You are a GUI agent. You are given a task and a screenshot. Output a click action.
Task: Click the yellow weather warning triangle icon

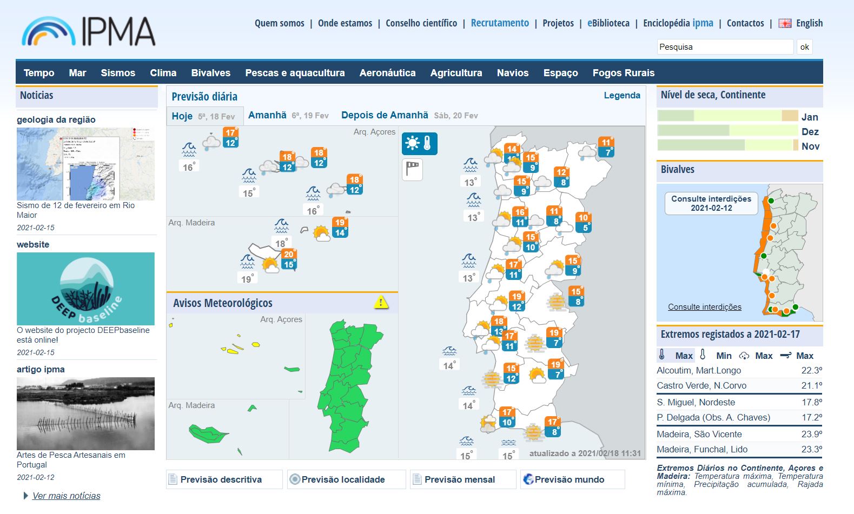381,302
